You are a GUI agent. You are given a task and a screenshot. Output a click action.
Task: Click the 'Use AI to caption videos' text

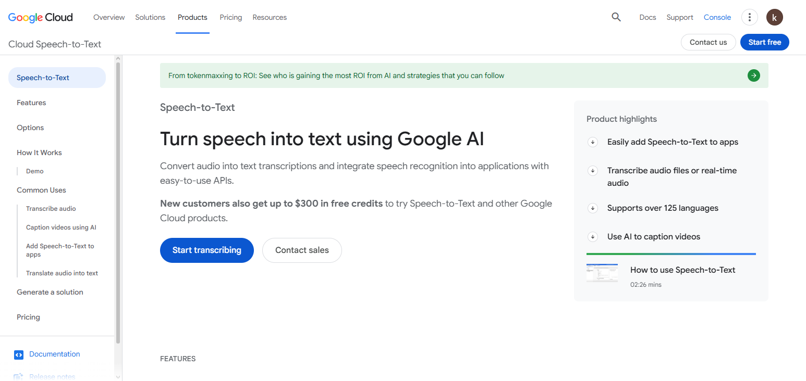pos(654,237)
